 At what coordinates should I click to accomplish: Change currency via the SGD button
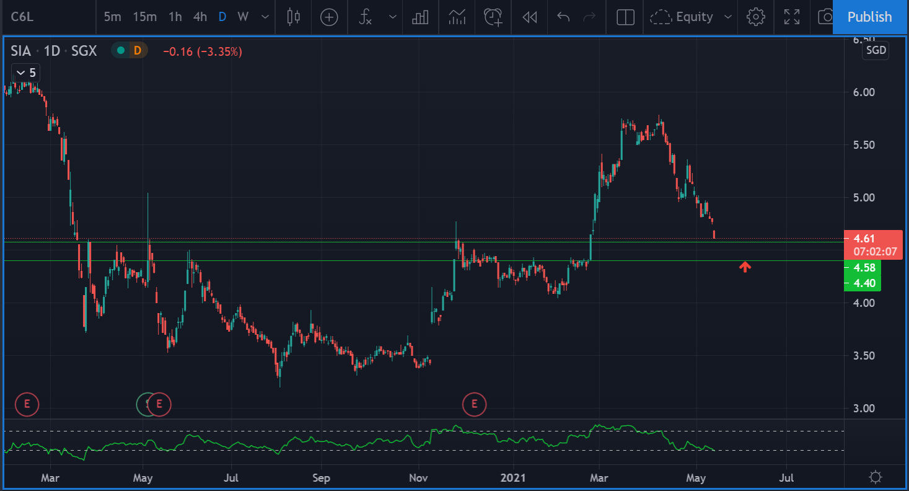[876, 51]
